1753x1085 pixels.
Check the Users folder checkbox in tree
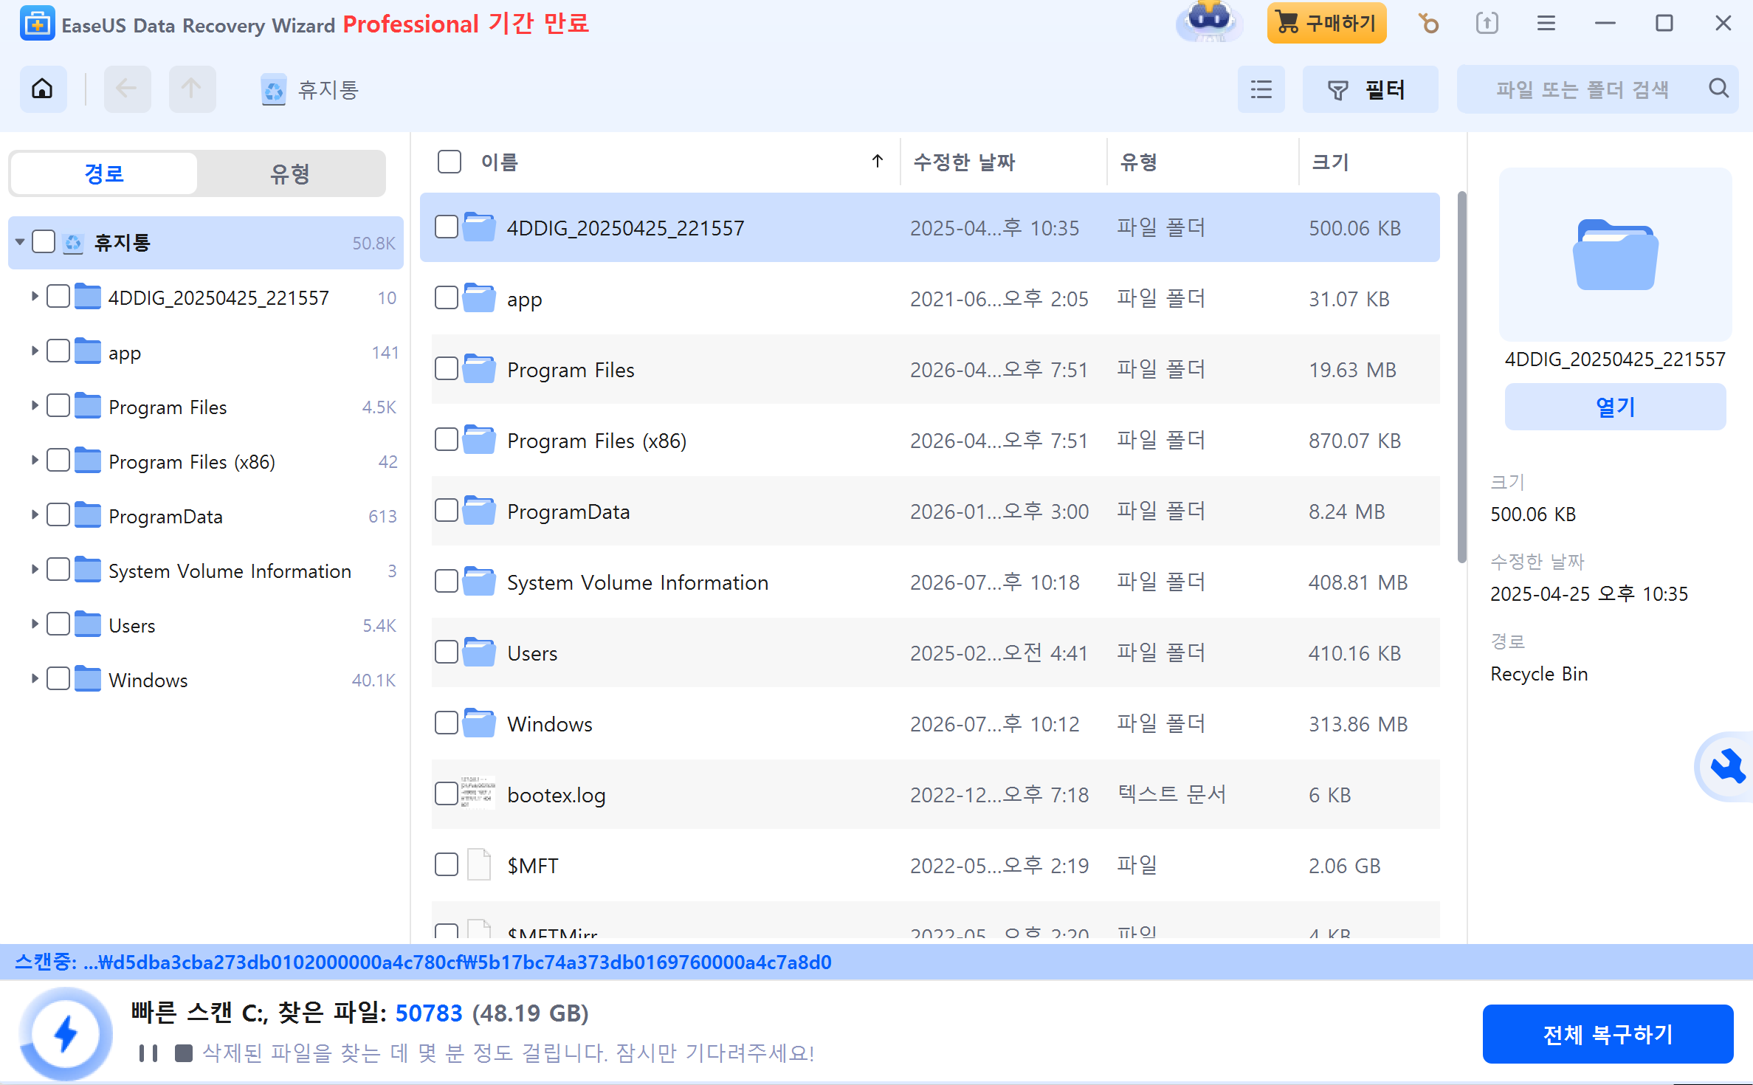(x=58, y=624)
